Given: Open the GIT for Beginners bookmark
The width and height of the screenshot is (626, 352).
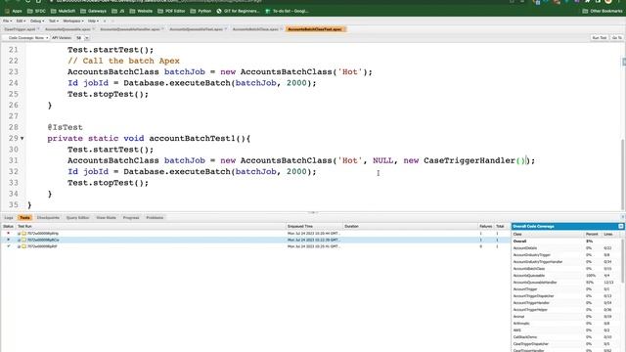Looking at the screenshot, I should pos(239,11).
